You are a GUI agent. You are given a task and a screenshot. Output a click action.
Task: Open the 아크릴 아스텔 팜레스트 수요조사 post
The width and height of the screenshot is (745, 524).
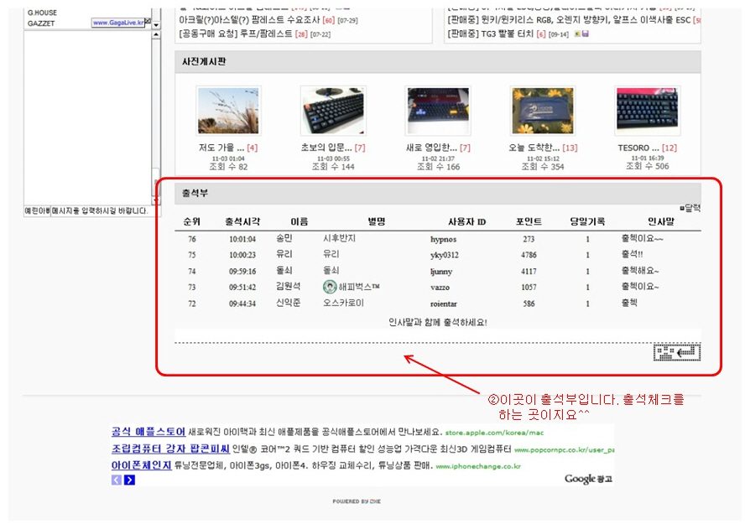coord(249,20)
